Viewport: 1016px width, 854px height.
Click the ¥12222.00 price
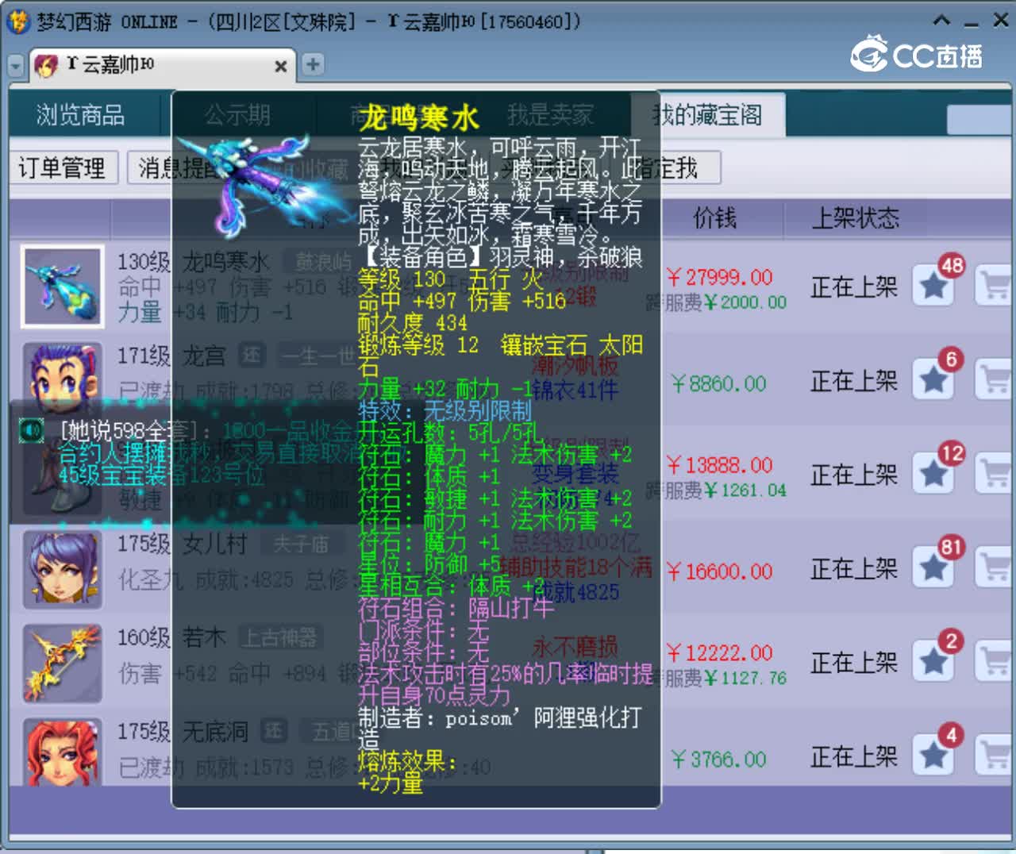719,653
